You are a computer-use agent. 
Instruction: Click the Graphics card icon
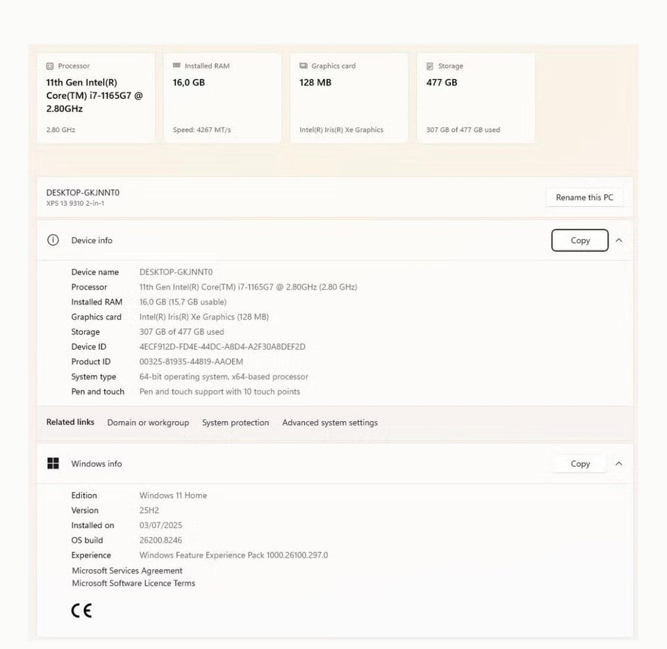tap(304, 66)
